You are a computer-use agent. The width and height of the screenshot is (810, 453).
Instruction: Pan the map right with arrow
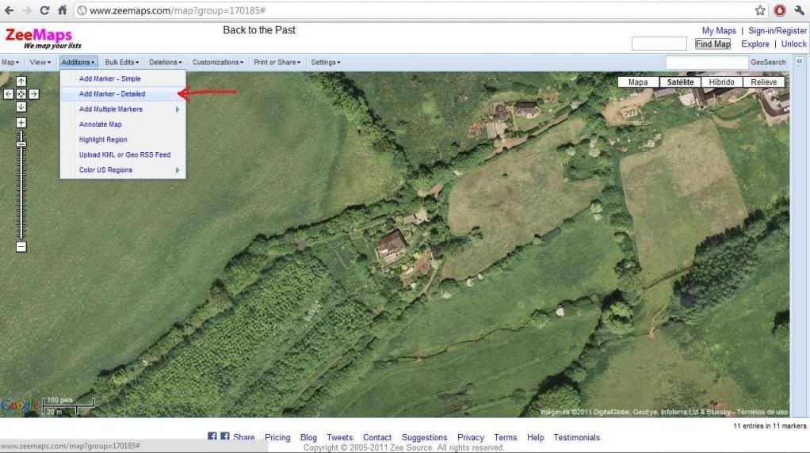34,94
